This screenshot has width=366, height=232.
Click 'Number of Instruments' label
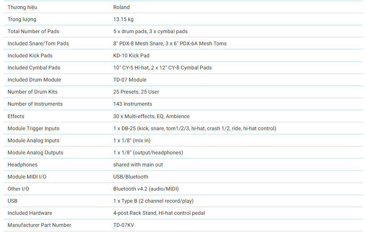click(x=35, y=104)
